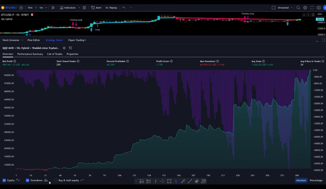Click Profit Factor info icon
The height and width of the screenshot is (189, 326).
coord(171,61)
